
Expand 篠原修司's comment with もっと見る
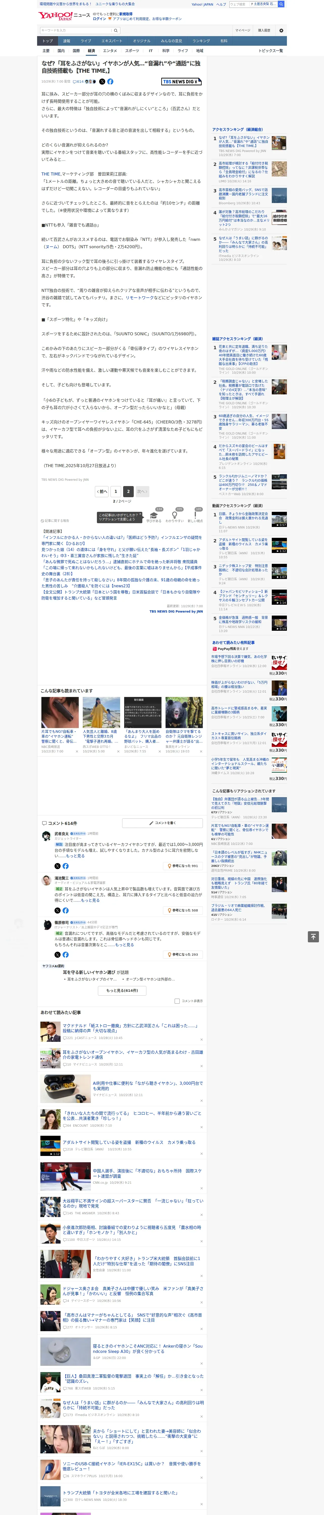[125, 945]
